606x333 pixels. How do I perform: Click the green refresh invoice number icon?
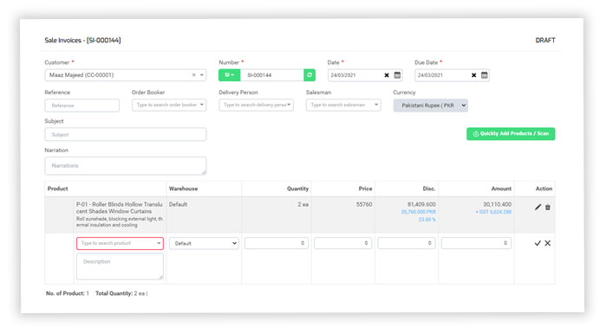pos(310,75)
